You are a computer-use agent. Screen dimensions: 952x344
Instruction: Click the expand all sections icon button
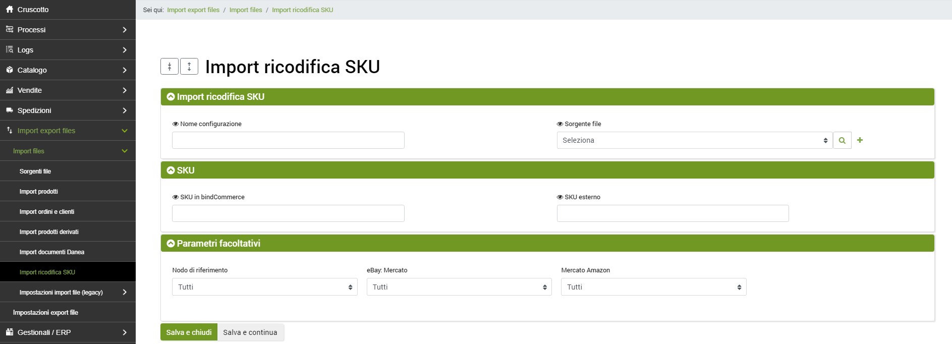pyautogui.click(x=189, y=67)
